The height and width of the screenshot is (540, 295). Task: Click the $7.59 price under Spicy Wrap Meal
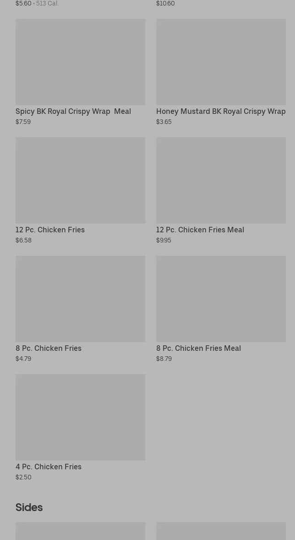click(23, 122)
